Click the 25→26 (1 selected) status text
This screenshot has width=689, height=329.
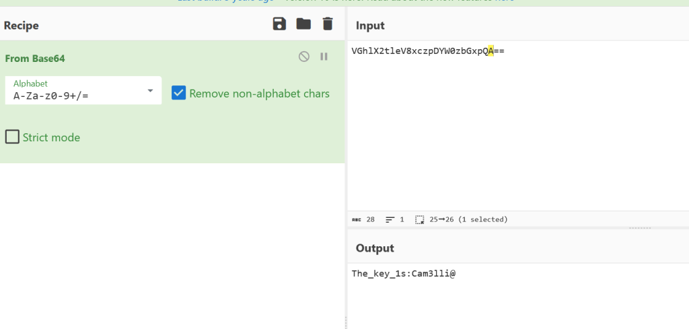tap(468, 219)
